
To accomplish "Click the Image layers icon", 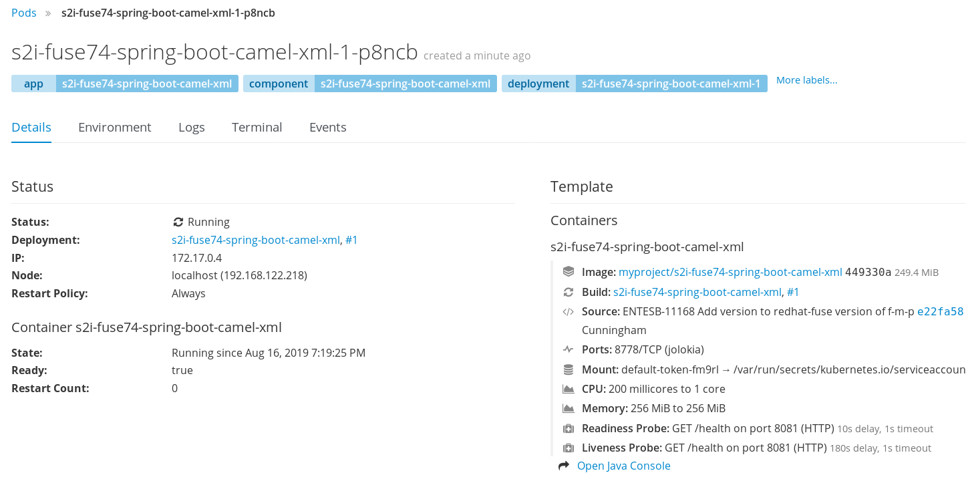I will tap(569, 272).
